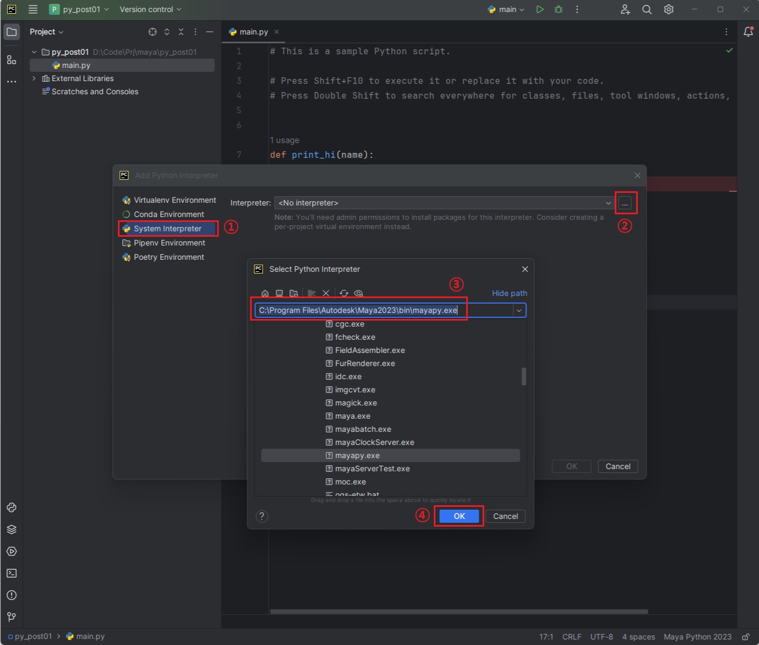Image resolution: width=759 pixels, height=645 pixels.
Task: Open the Git version control tool icon
Action: [x=12, y=617]
